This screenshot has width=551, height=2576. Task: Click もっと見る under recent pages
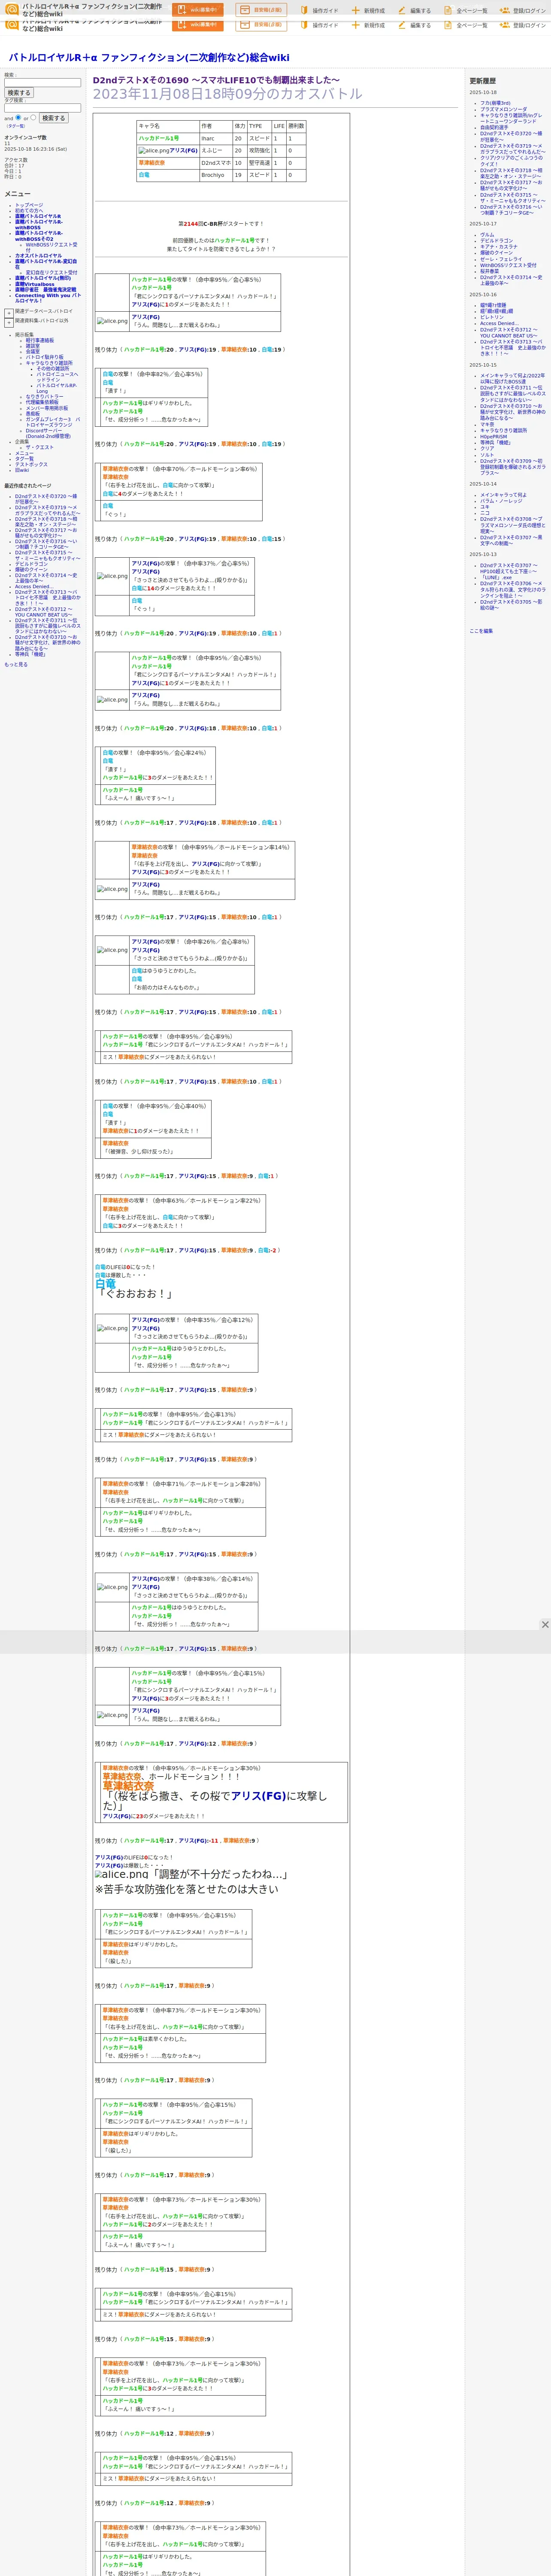coord(16,664)
